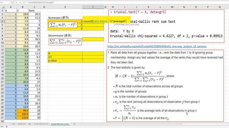
Task: Select column A header
Action: tap(11, 7)
